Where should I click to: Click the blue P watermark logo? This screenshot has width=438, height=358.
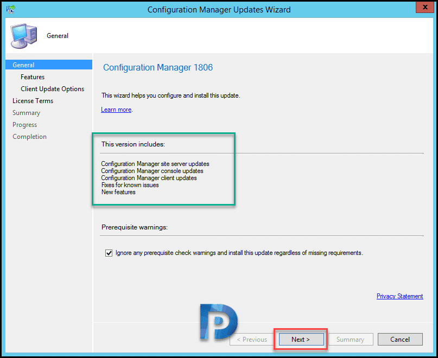coord(218,322)
